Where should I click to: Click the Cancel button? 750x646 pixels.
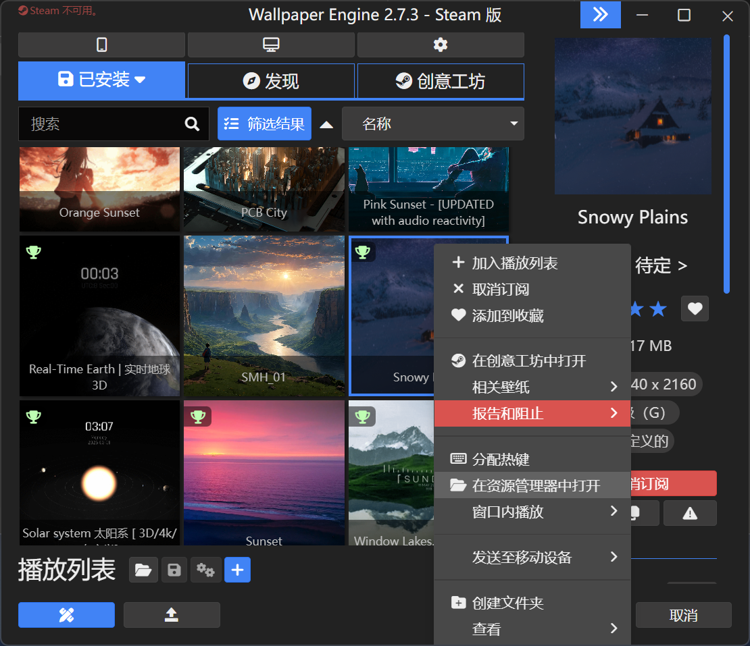683,616
